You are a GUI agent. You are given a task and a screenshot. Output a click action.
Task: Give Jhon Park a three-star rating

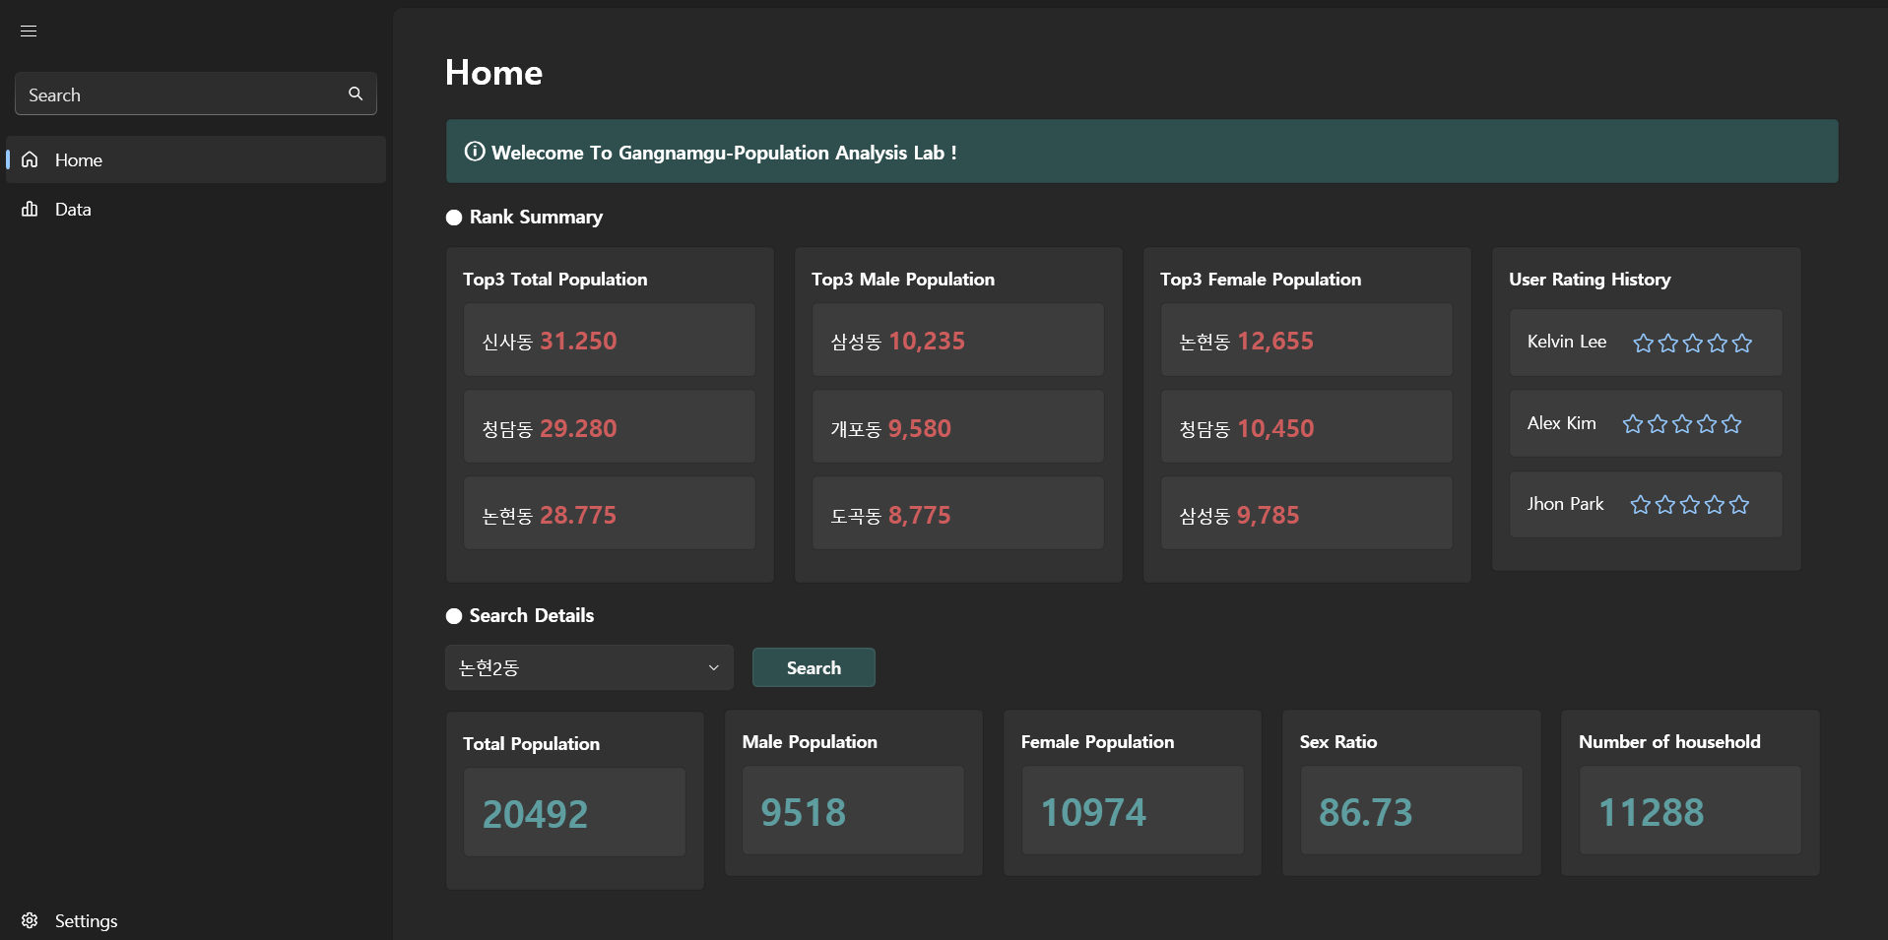tap(1690, 505)
